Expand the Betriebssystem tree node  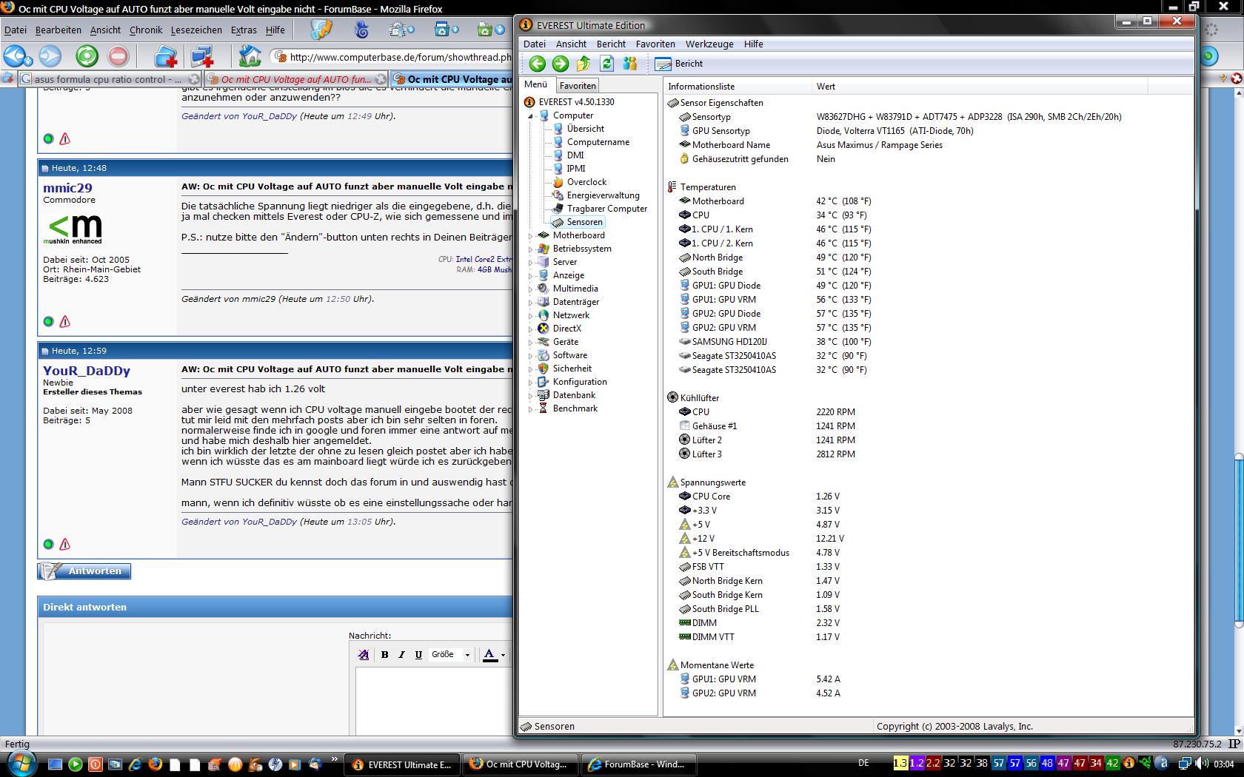point(530,249)
